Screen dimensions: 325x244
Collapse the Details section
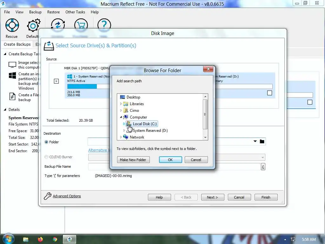pos(5,110)
